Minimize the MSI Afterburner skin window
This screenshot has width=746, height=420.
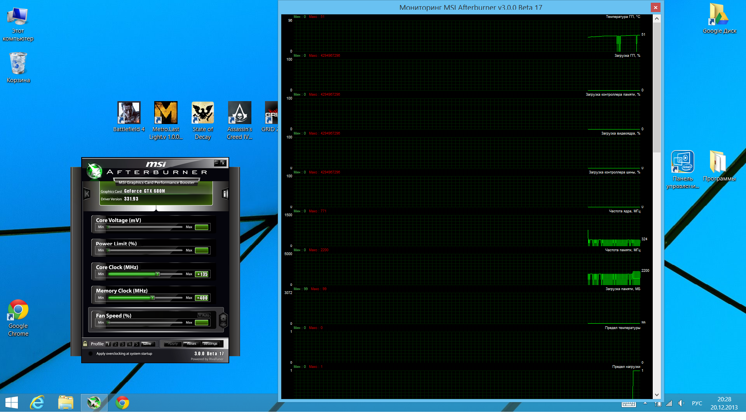(x=217, y=163)
